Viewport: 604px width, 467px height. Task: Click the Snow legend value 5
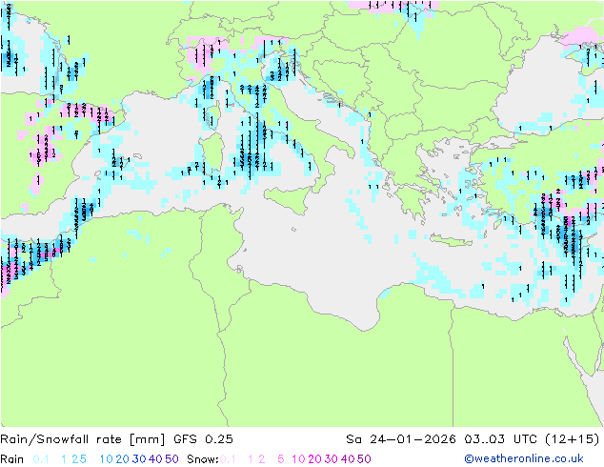(281, 459)
